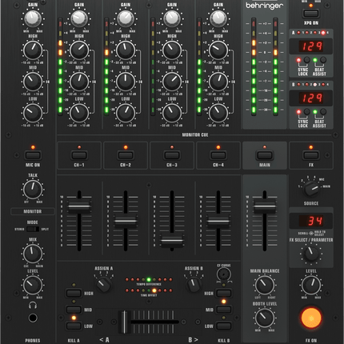Click the channel 1 HIGH EQ knob
The width and height of the screenshot is (344, 344).
[79, 50]
